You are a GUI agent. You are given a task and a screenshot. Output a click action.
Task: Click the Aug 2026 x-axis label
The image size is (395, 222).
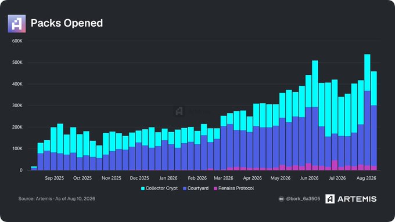tap(367, 178)
